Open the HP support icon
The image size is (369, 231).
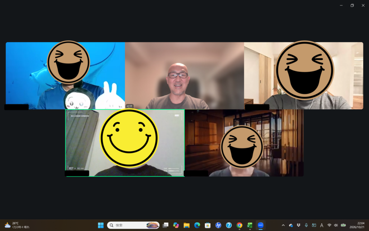pyautogui.click(x=218, y=225)
